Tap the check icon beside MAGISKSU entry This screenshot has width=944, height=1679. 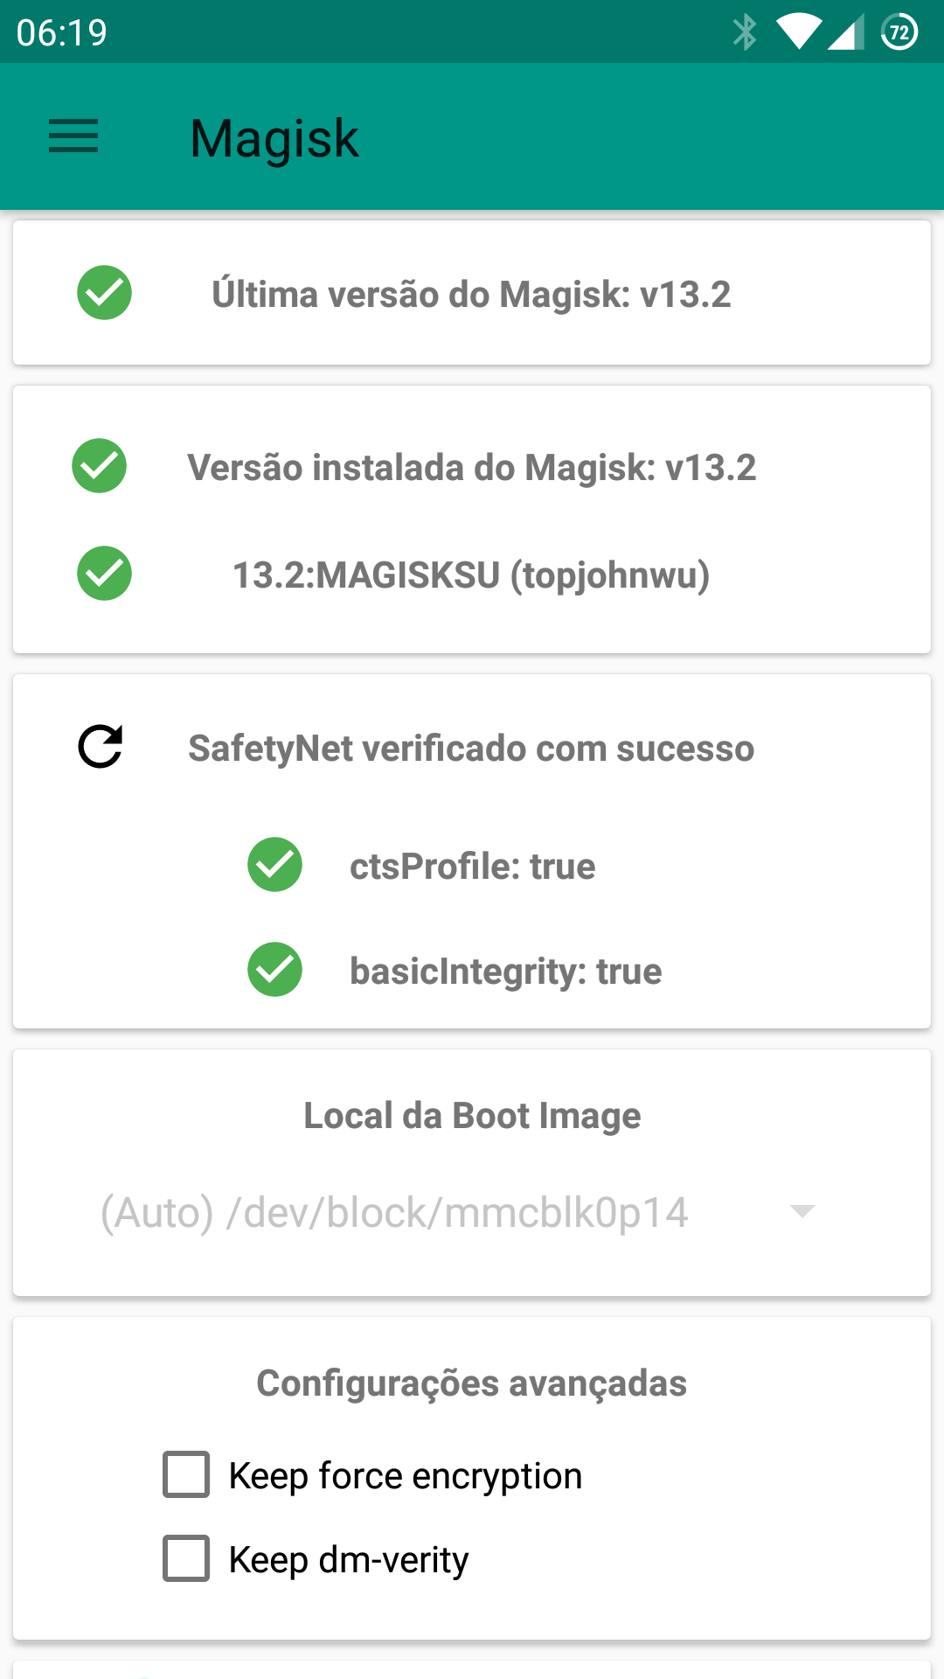[x=104, y=574]
